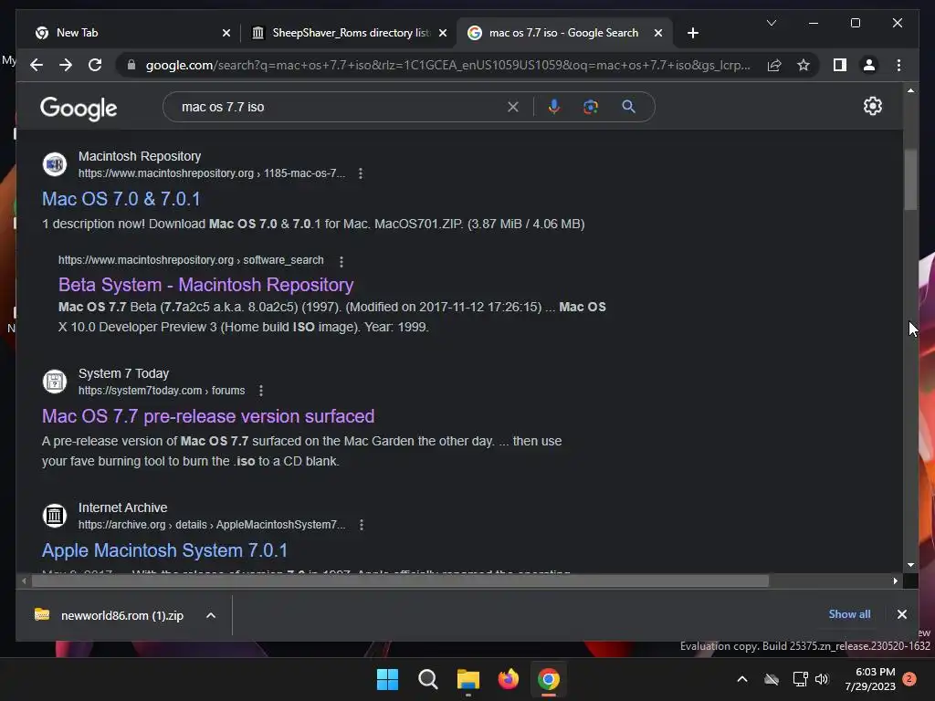
Task: Go forward with the forward arrow
Action: pyautogui.click(x=66, y=65)
